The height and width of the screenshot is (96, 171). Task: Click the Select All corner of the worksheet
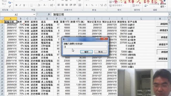pos(2,19)
